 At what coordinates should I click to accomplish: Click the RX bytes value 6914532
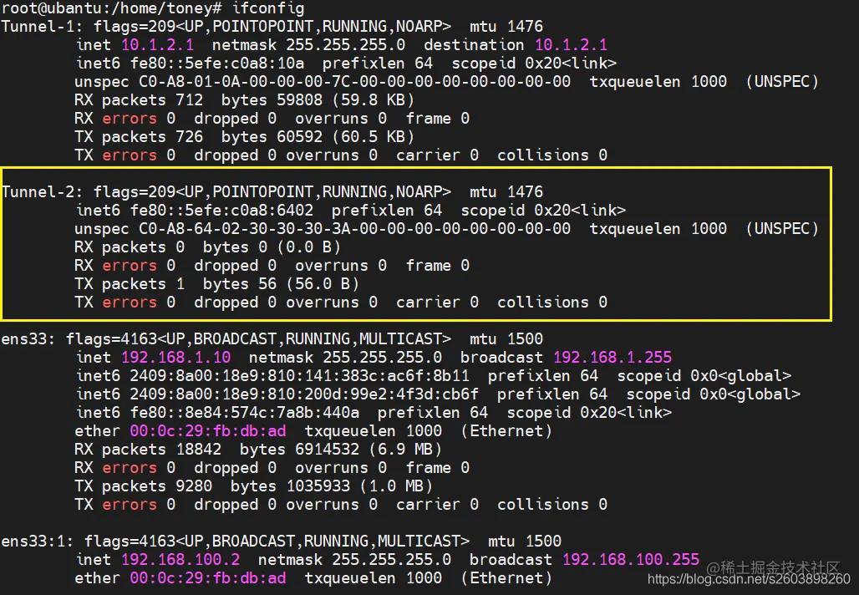(x=327, y=450)
